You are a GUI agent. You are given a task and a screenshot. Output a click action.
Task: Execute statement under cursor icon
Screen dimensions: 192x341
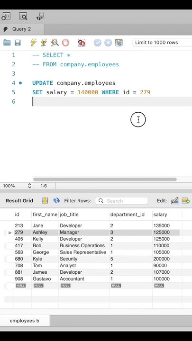(x=44, y=43)
